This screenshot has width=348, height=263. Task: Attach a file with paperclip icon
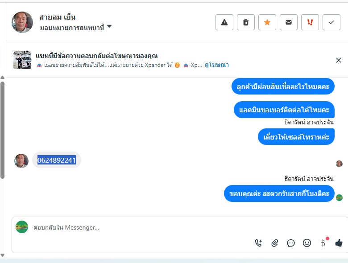tap(275, 243)
